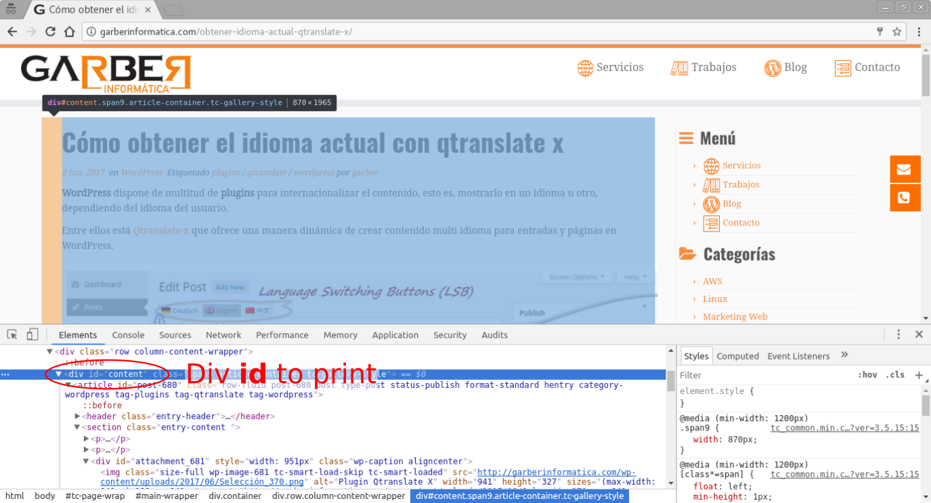The width and height of the screenshot is (931, 503).
Task: Switch to the Console tab
Action: 129,335
